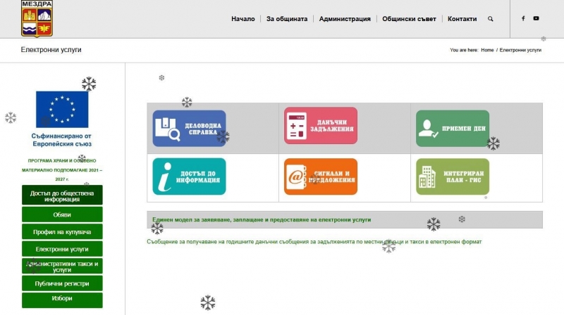
Task: Open the Деловодна справка tile
Action: [189, 129]
